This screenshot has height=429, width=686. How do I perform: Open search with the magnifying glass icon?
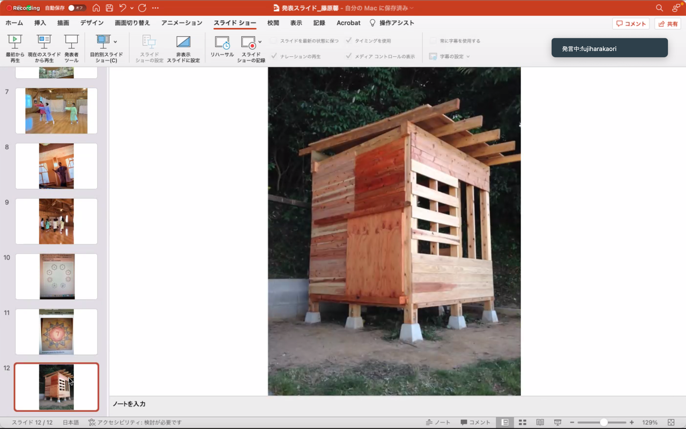coord(660,8)
